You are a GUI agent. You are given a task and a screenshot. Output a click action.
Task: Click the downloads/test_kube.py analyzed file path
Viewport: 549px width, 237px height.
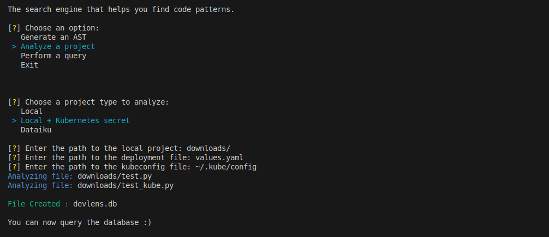tap(126, 185)
